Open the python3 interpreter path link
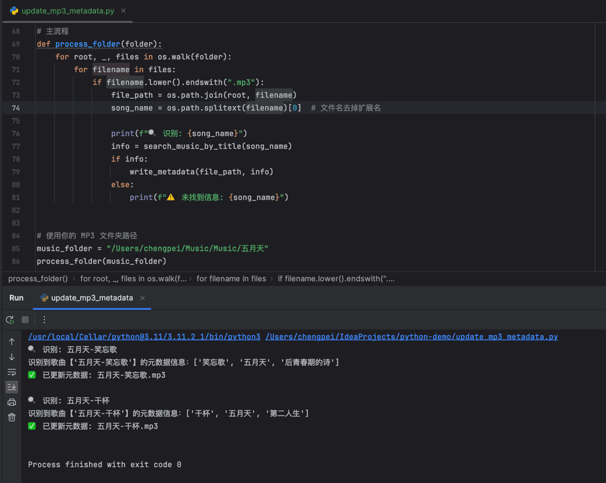The image size is (606, 483). tap(144, 337)
